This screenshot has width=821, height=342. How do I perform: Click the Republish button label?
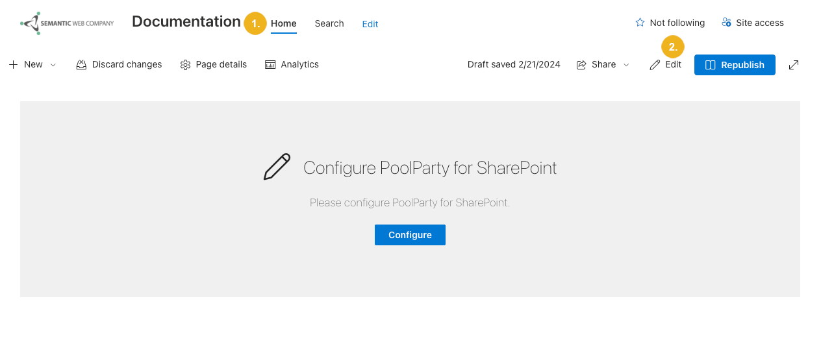[x=742, y=65]
